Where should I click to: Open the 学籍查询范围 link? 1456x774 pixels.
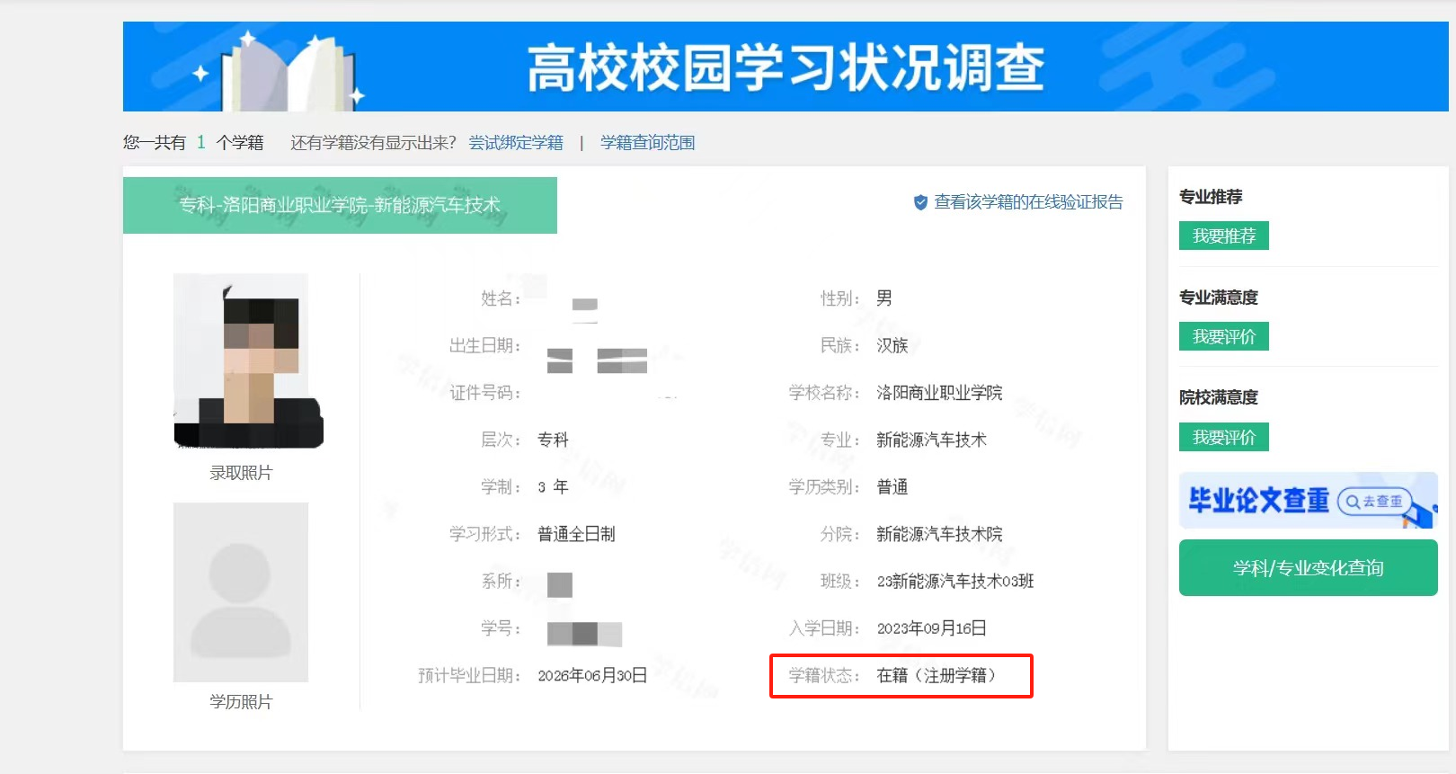point(647,143)
